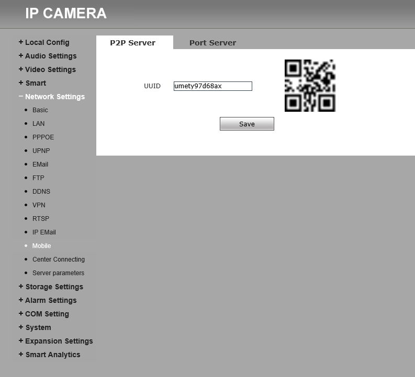
Task: Click the P2P QR code image
Action: (x=310, y=86)
